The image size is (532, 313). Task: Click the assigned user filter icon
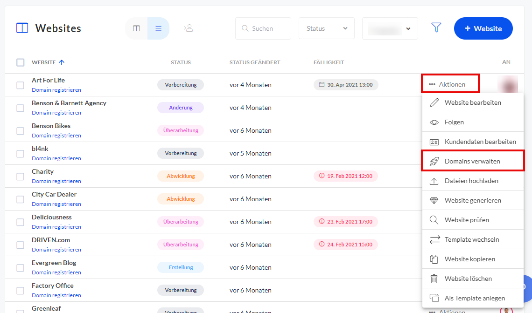pyautogui.click(x=188, y=28)
